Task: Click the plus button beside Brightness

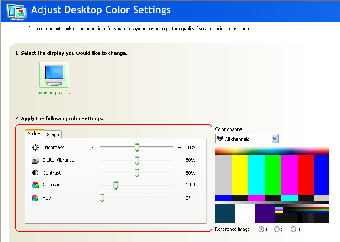Action: point(180,147)
